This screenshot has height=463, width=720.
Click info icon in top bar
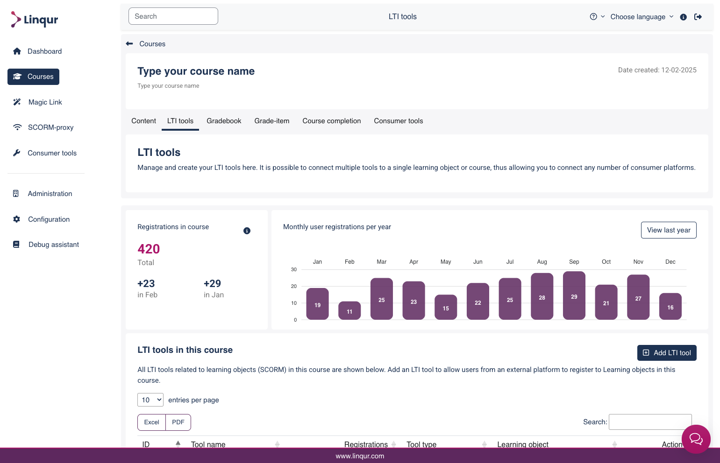683,17
